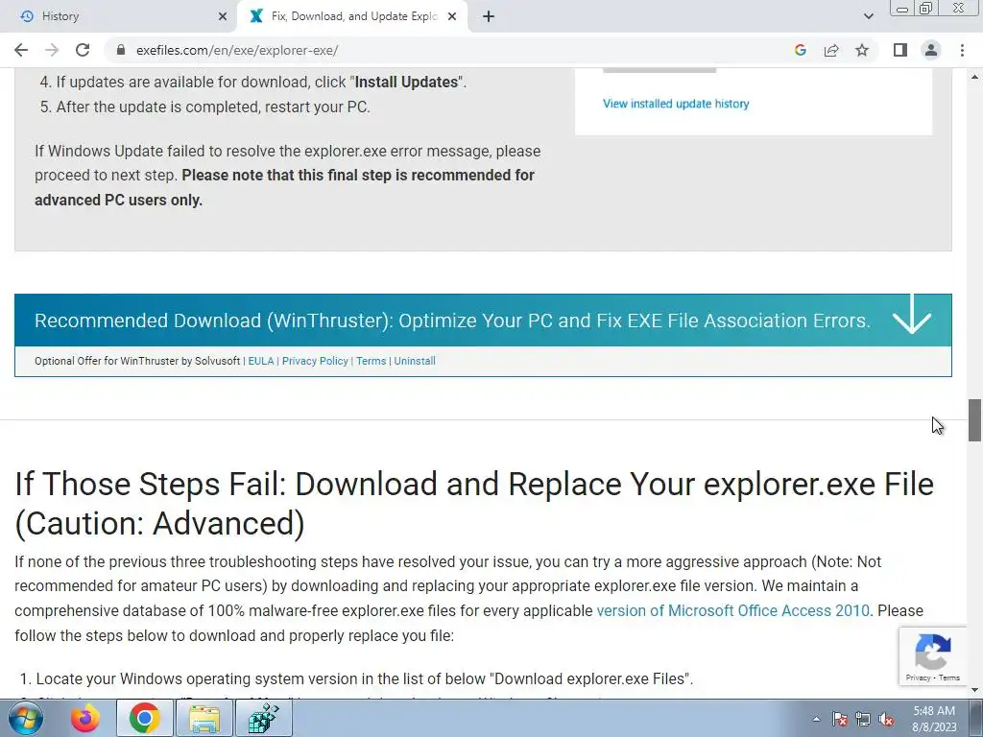983x737 pixels.
Task: Click the page scrollbar thumb
Action: click(x=975, y=420)
